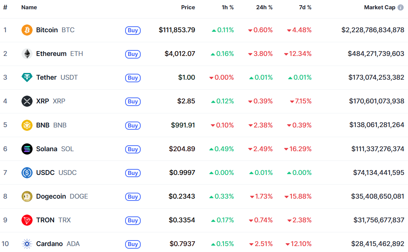Click the XRP logo icon
Screen dimensions: 408x252
tap(27, 101)
